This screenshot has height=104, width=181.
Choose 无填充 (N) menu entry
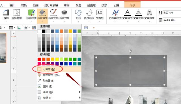point(59,69)
